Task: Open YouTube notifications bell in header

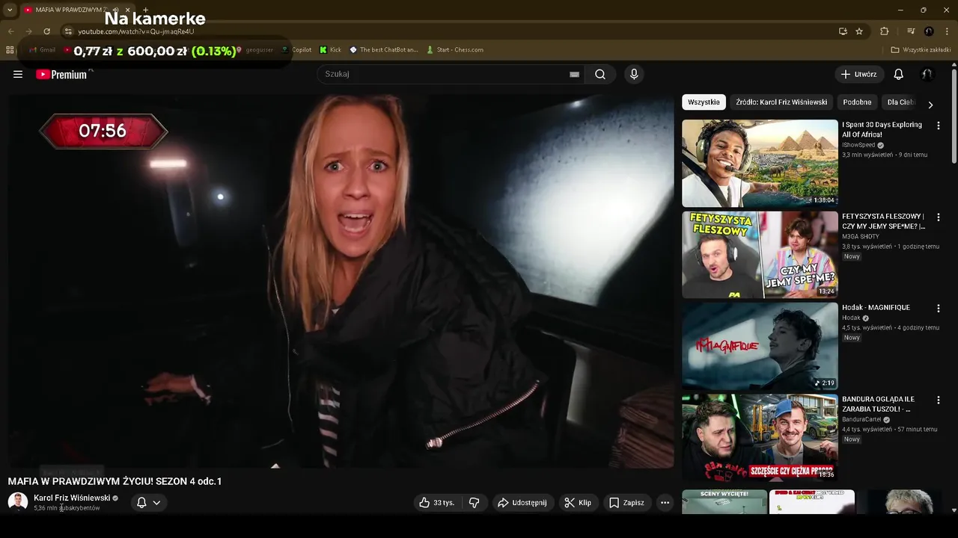Action: tap(899, 74)
